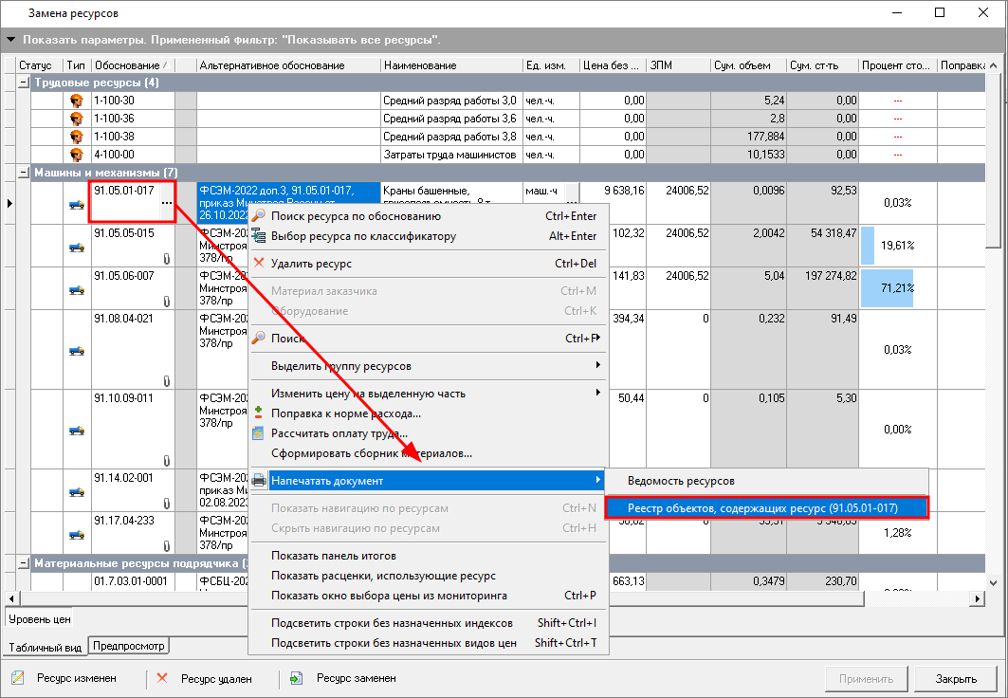Click the worker icon in row 1-100-30
This screenshot has height=698, width=1008.
tap(77, 101)
